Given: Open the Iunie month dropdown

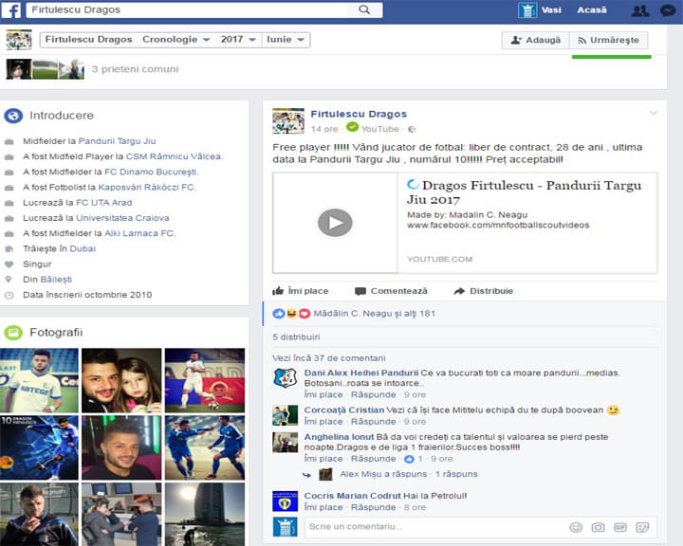Looking at the screenshot, I should pos(287,40).
